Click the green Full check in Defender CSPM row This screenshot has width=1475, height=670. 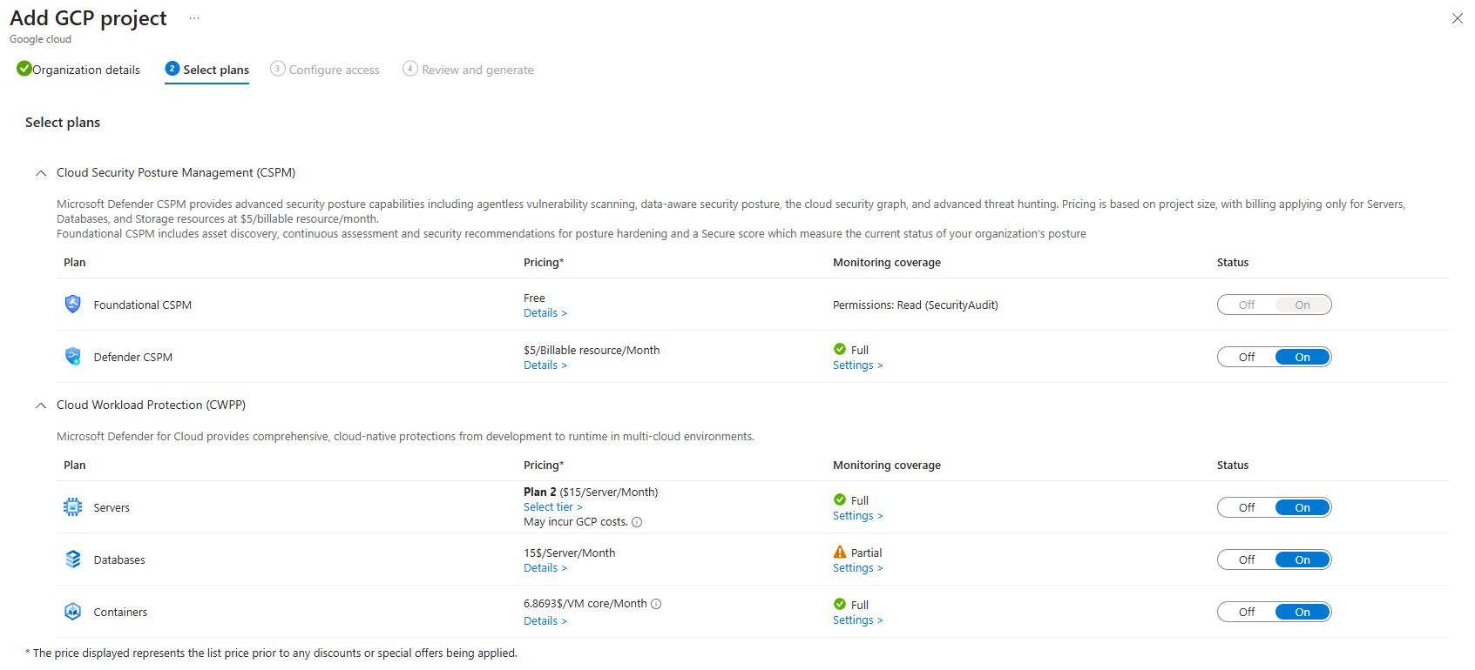pyautogui.click(x=840, y=349)
